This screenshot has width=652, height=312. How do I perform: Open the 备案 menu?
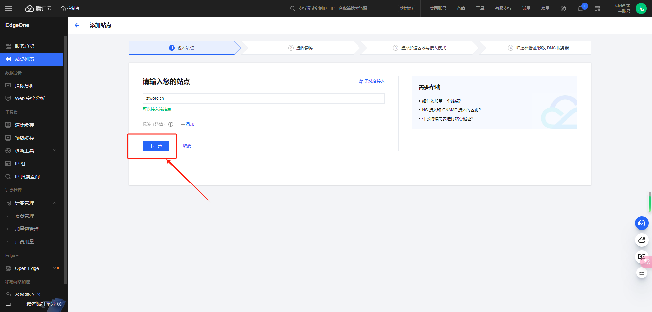(461, 8)
